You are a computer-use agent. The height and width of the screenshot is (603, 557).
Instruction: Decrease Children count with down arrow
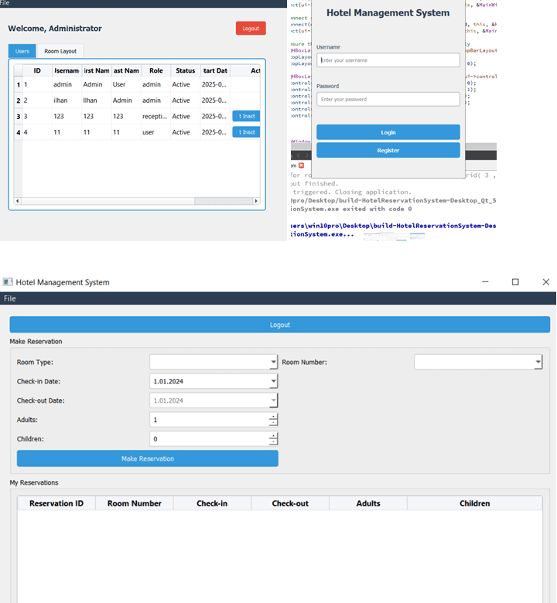tap(273, 442)
